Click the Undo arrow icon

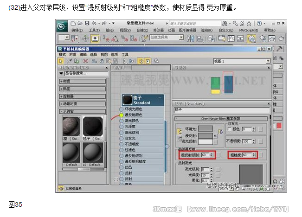94,23
